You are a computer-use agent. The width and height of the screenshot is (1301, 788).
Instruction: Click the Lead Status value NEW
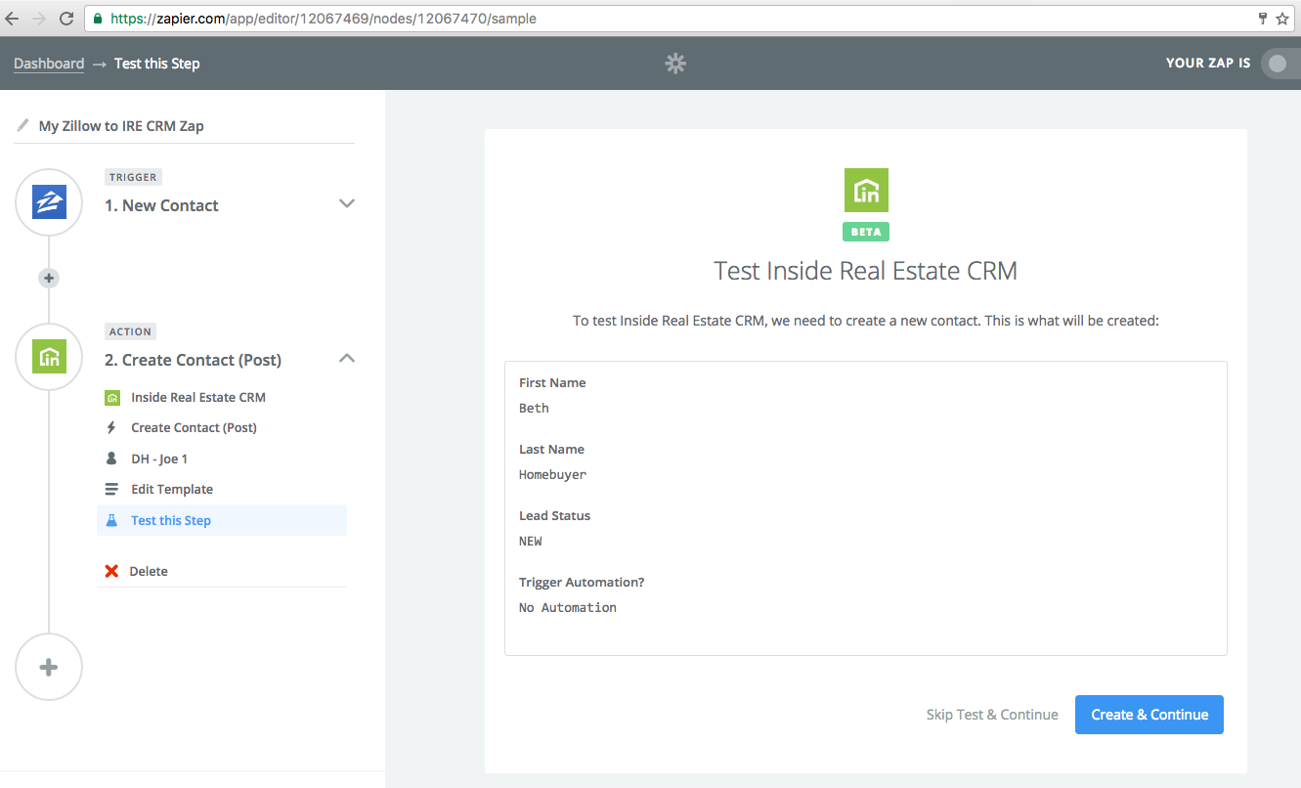point(530,542)
